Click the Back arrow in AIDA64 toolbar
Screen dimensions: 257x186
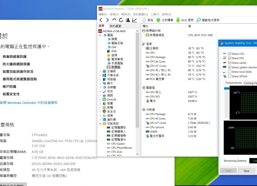(101, 20)
